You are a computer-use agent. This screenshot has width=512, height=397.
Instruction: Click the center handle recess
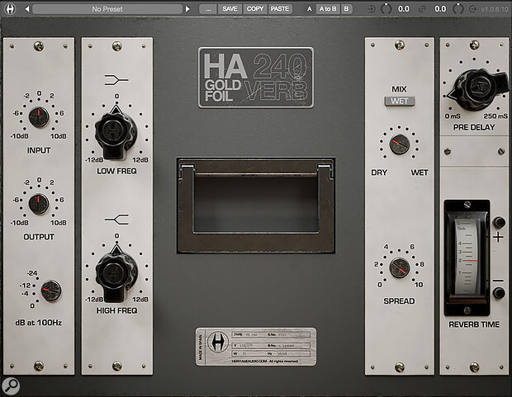(256, 206)
